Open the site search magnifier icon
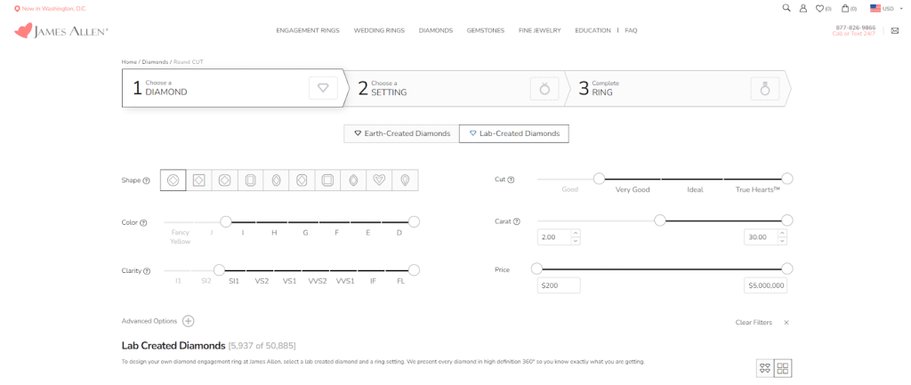This screenshot has height=385, width=911. pos(786,8)
